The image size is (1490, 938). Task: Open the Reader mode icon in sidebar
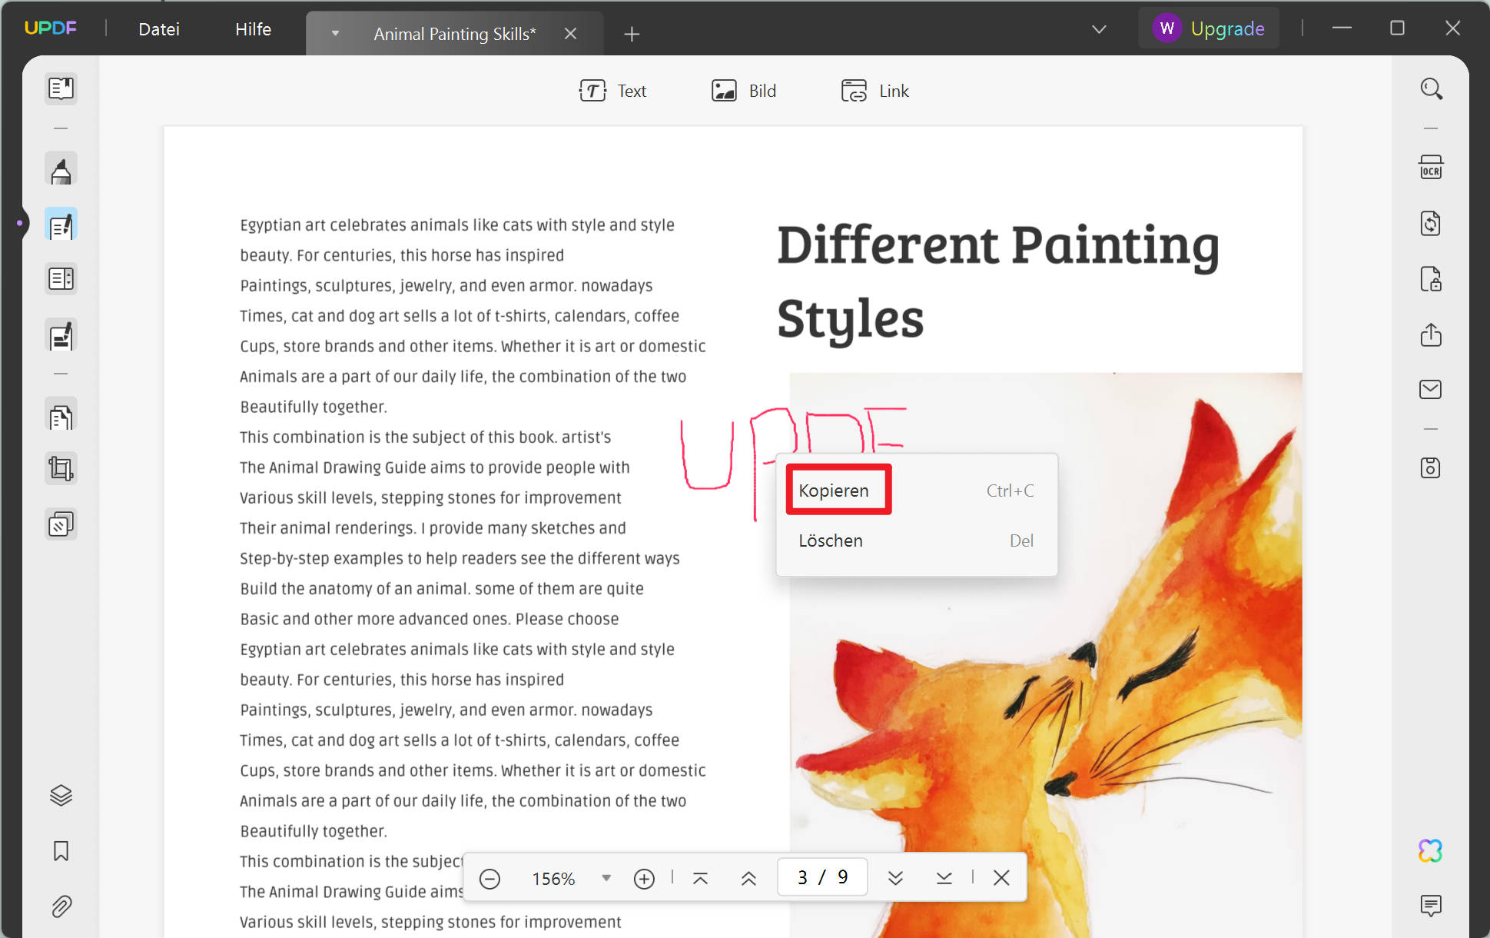tap(61, 88)
